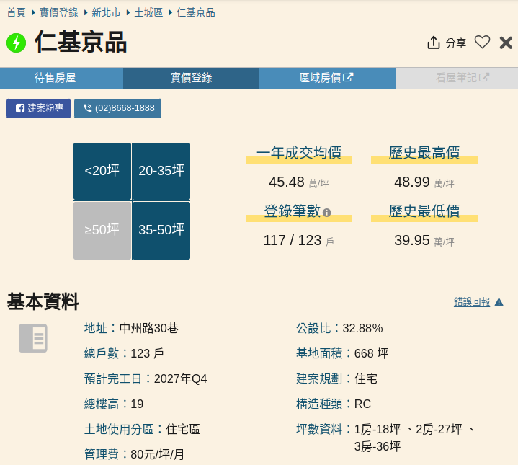Screen dimensions: 518x465
Task: Click the share upload icon
Action: 433,43
